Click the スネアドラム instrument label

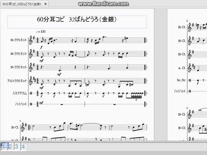click(x=20, y=93)
